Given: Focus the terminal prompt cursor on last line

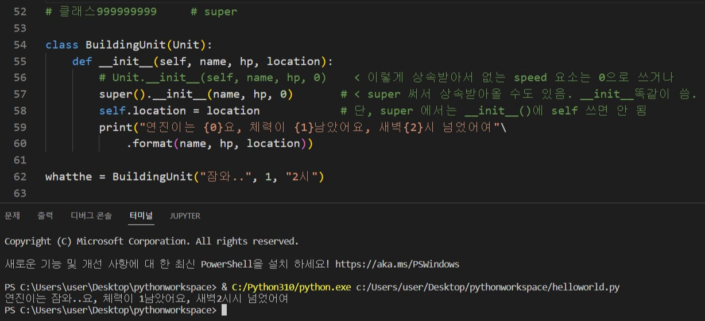Looking at the screenshot, I should click(224, 310).
